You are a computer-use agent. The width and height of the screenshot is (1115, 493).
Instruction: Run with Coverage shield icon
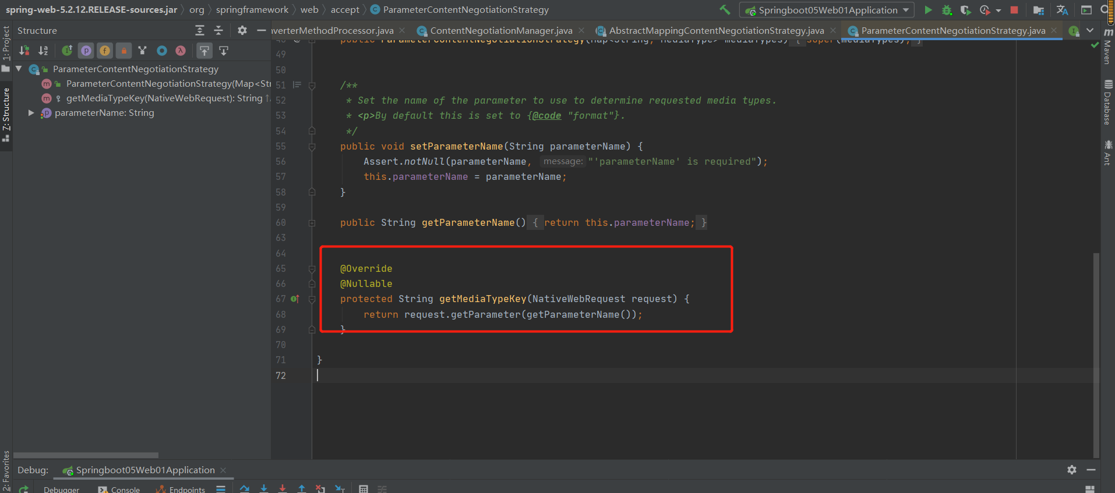pos(966,10)
